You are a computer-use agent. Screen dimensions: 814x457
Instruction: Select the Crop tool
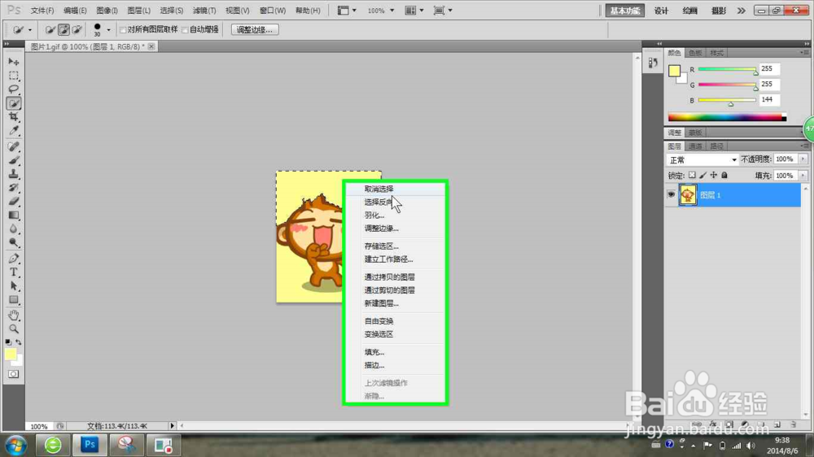coord(14,117)
